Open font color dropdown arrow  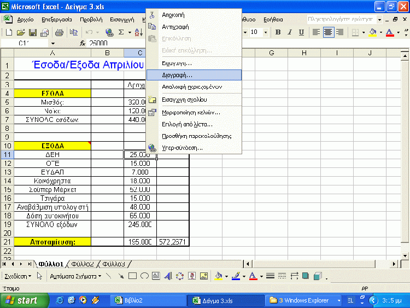[x=398, y=32]
